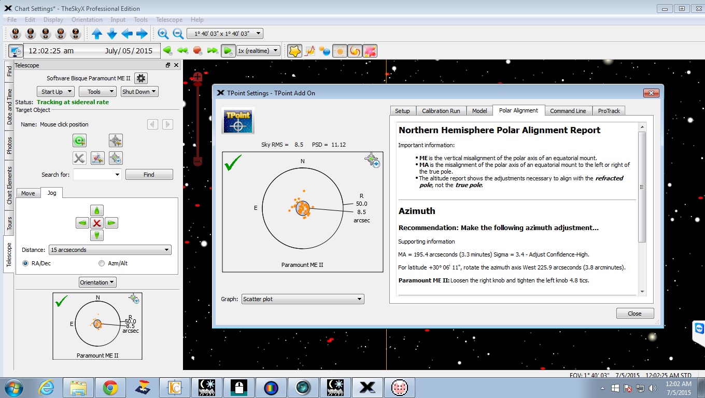This screenshot has height=398, width=705.
Task: Click the Polar Alignment report scrollbar
Action: pyautogui.click(x=643, y=187)
